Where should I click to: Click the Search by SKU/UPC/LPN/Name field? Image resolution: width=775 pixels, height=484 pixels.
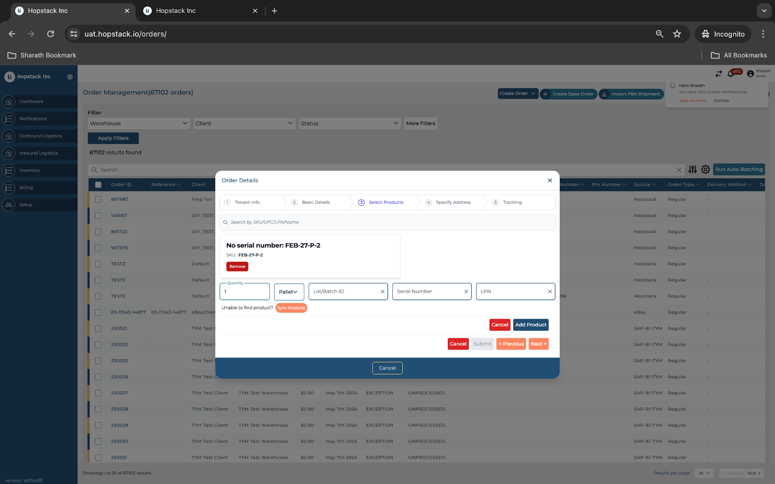coord(387,222)
